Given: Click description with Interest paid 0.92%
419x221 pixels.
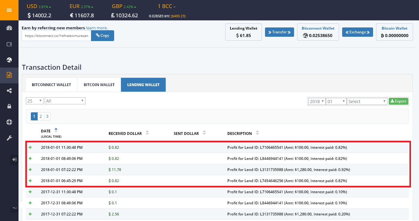Looking at the screenshot, I should click(288, 170).
